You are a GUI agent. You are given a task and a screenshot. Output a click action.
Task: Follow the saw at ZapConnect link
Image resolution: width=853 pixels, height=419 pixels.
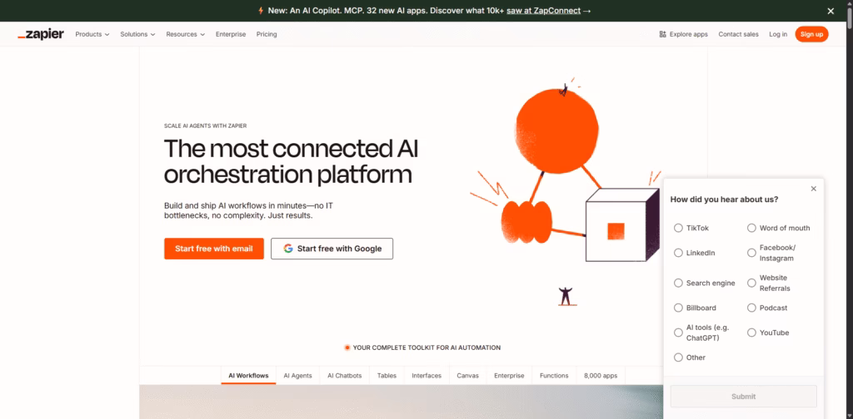pyautogui.click(x=543, y=10)
